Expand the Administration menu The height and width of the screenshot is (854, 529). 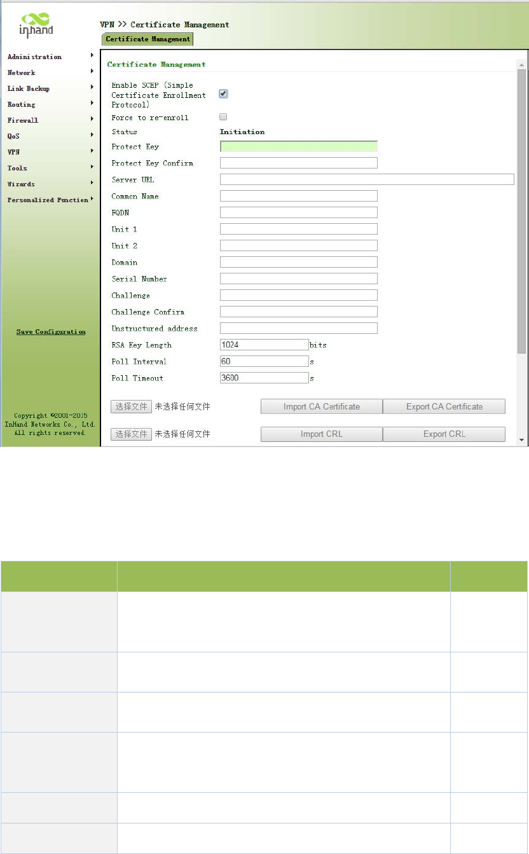(x=50, y=57)
